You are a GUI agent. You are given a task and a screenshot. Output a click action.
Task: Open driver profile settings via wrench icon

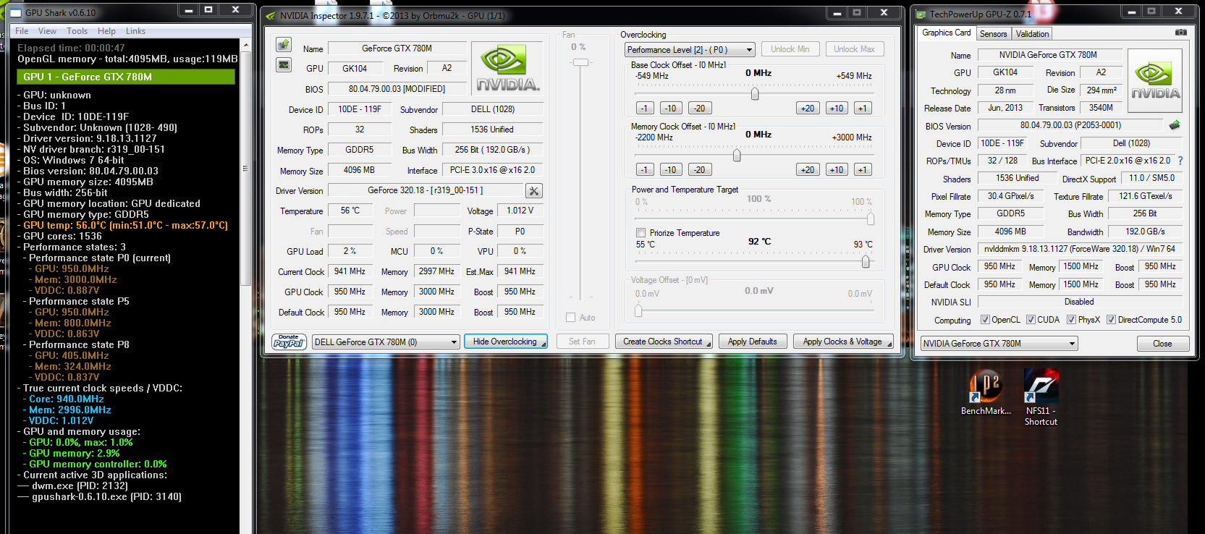(534, 191)
